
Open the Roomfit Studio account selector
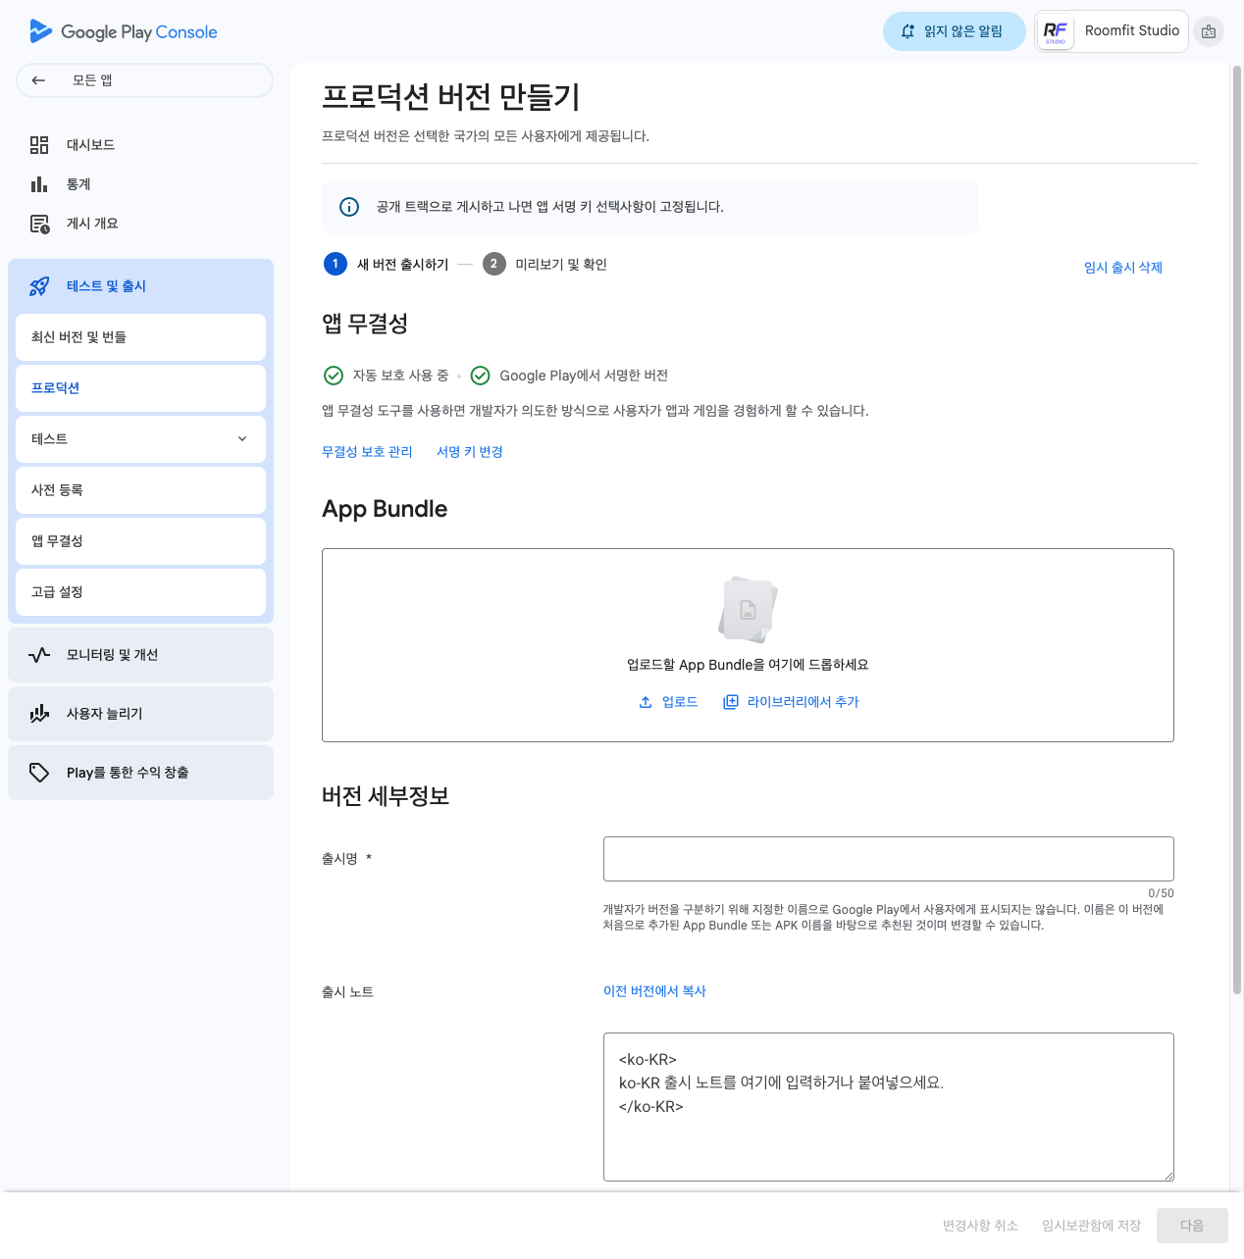[1112, 31]
